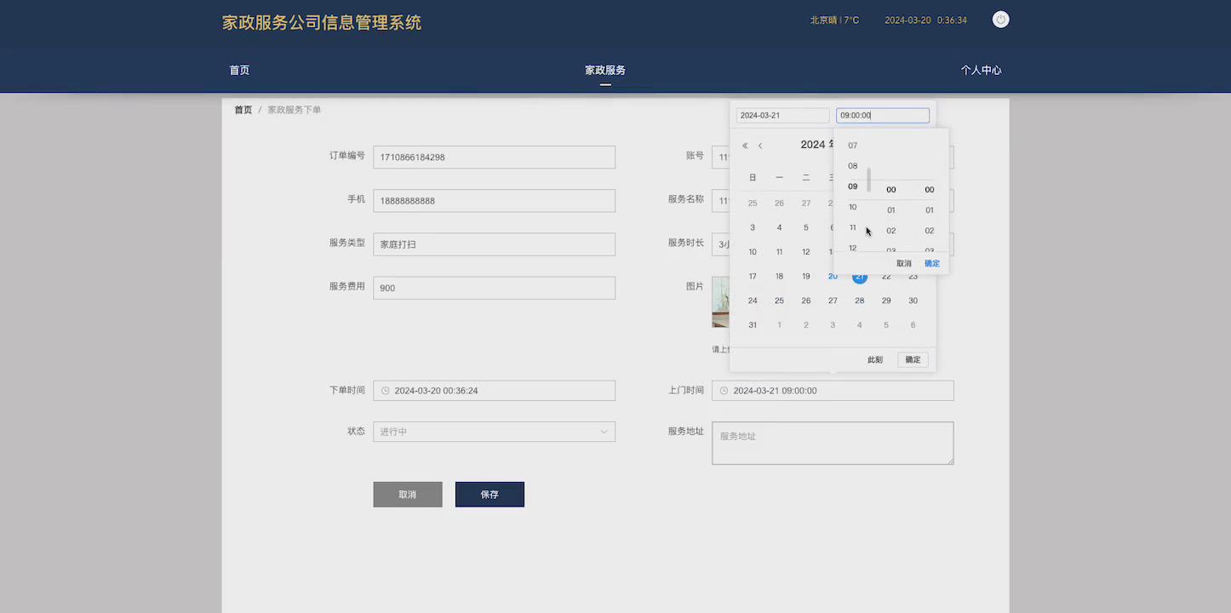1231x613 pixels.
Task: Click the 取消 cancel button on the form
Action: [x=407, y=494]
